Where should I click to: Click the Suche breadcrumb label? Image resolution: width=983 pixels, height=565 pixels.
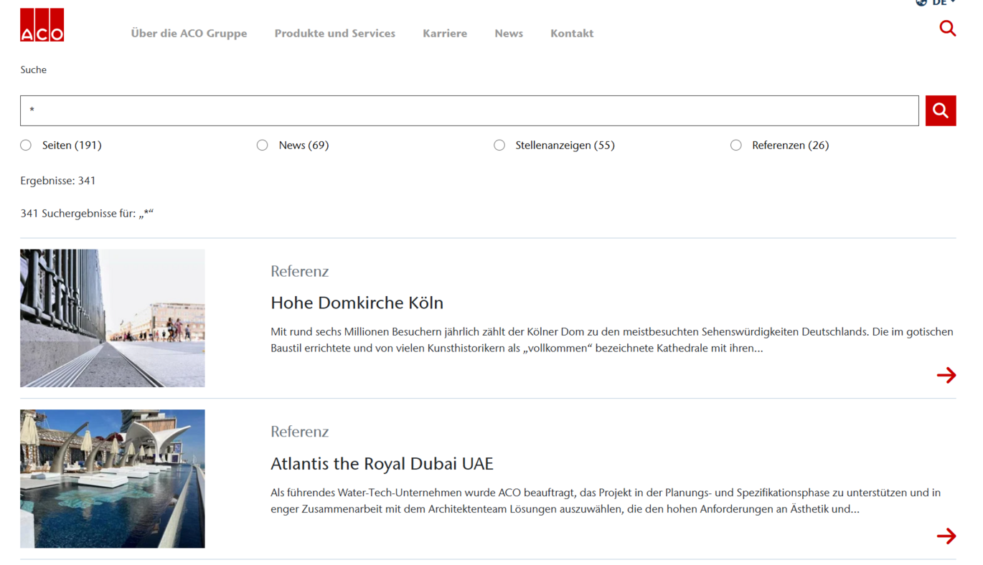34,70
